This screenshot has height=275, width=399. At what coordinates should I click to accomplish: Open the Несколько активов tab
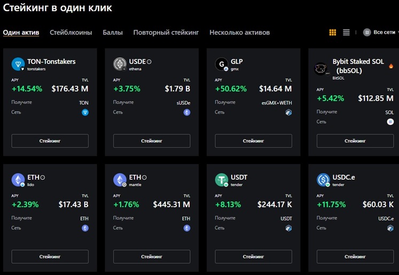click(239, 33)
